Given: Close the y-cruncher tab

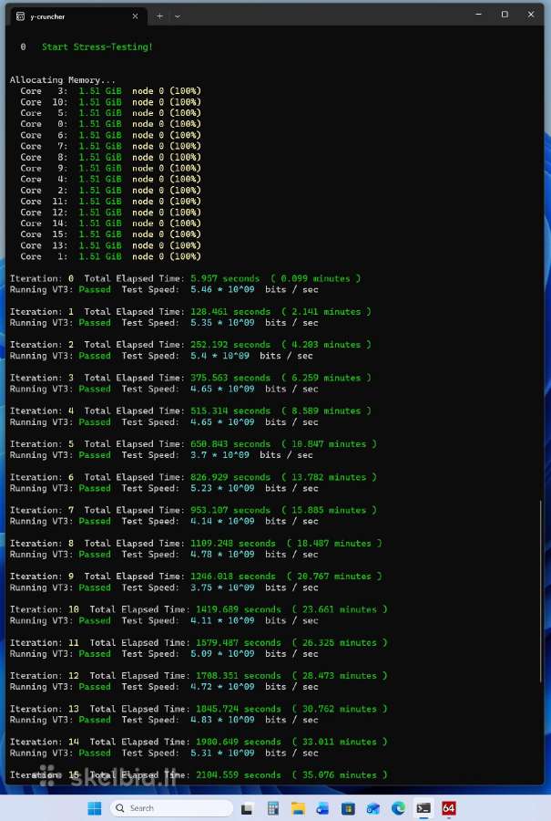Looking at the screenshot, I should click(135, 16).
